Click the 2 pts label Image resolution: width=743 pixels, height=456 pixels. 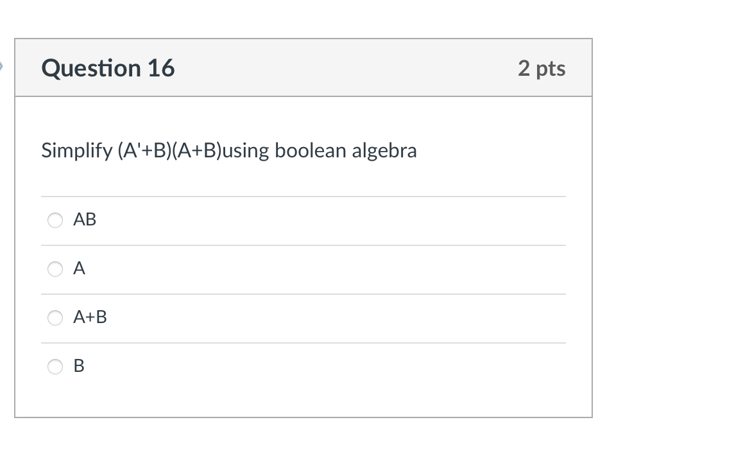(542, 69)
